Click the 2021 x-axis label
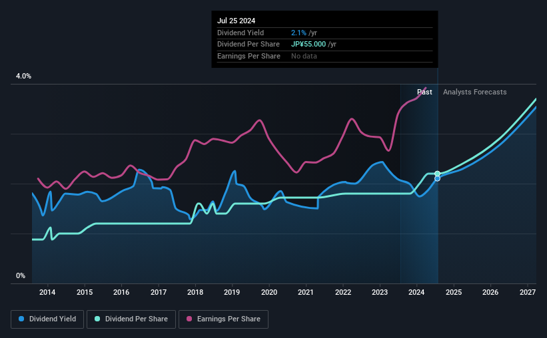The width and height of the screenshot is (547, 338). coord(306,292)
